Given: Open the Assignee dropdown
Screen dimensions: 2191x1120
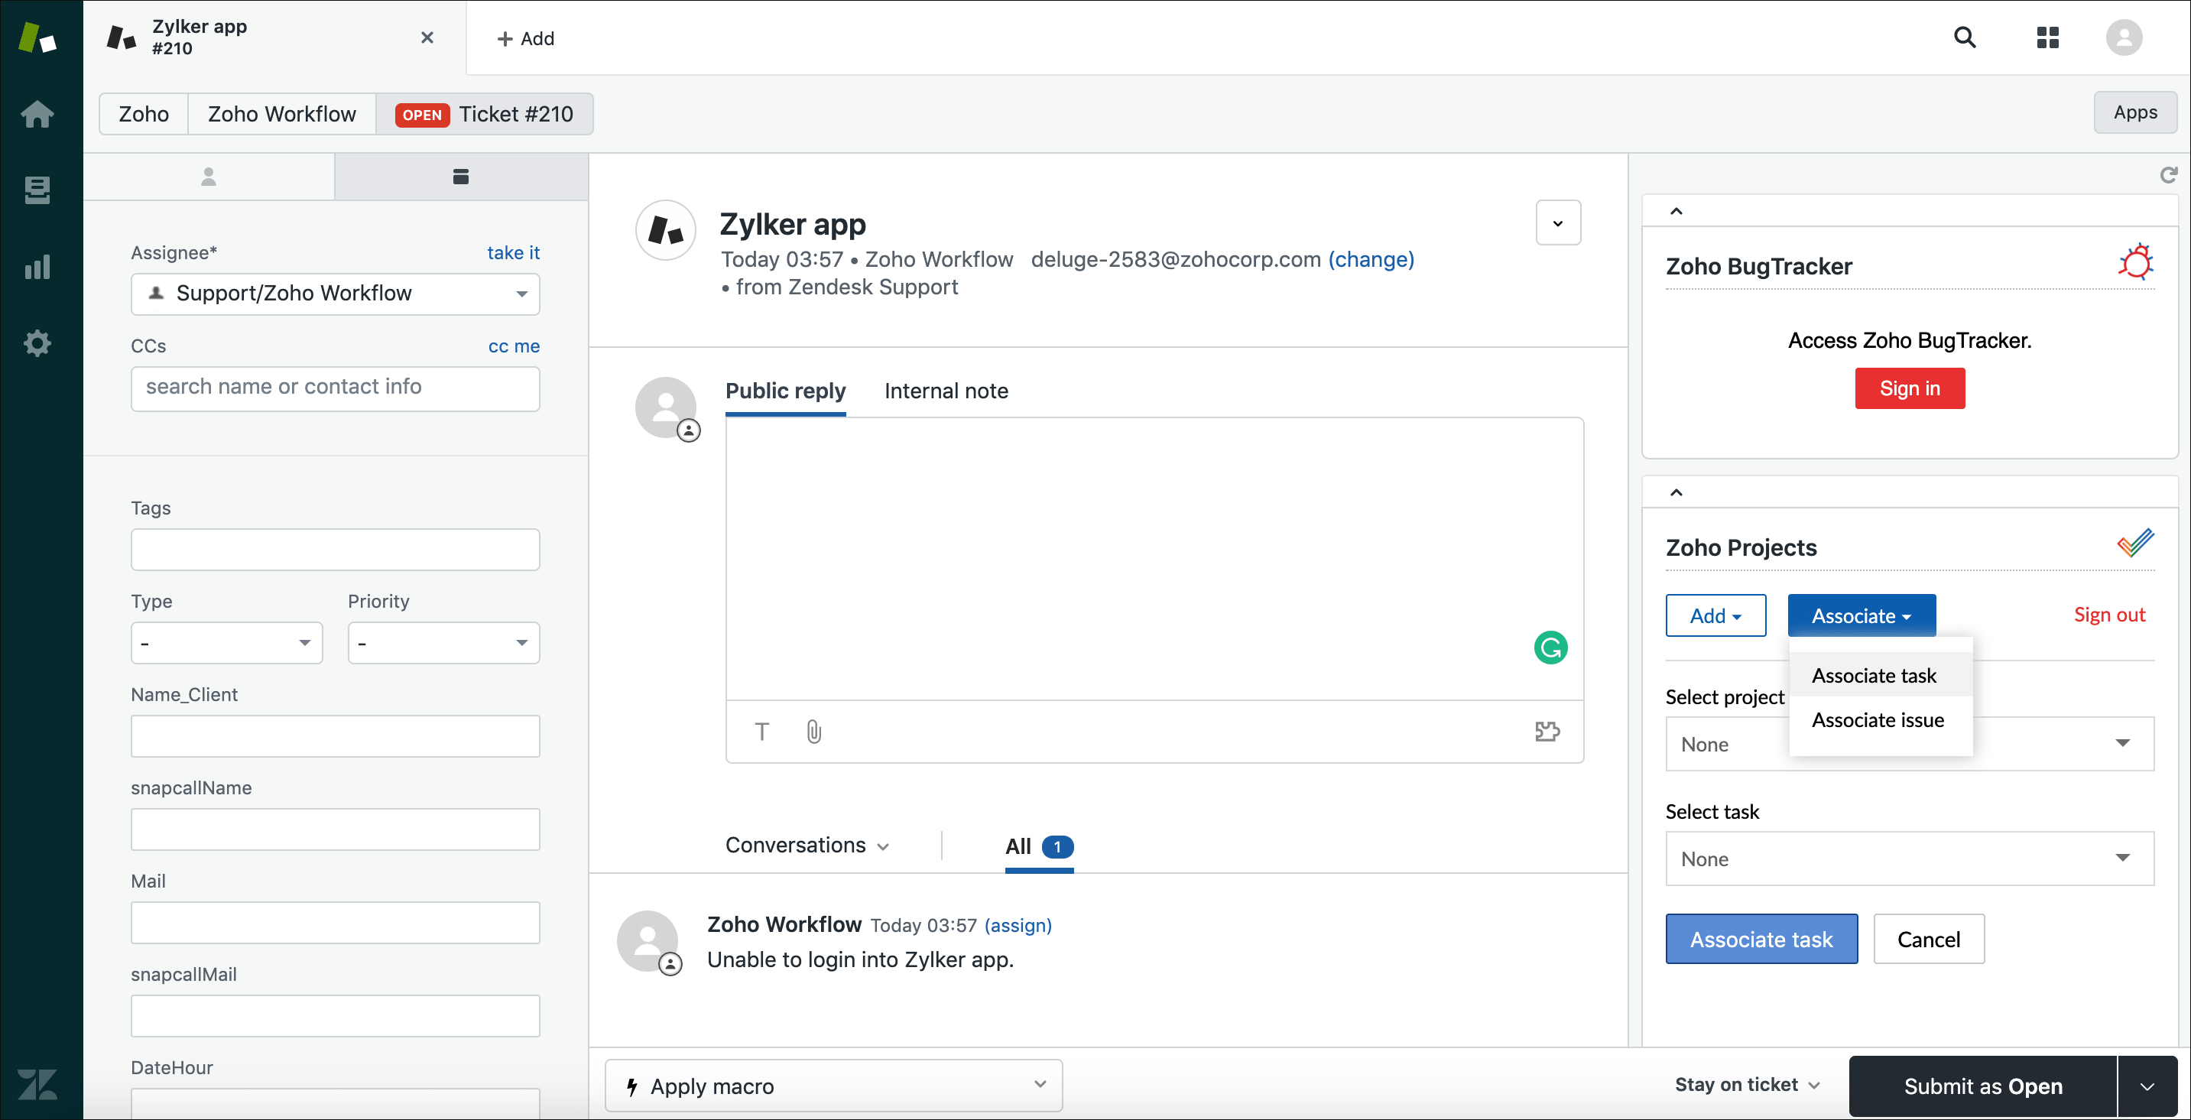Looking at the screenshot, I should [335, 294].
